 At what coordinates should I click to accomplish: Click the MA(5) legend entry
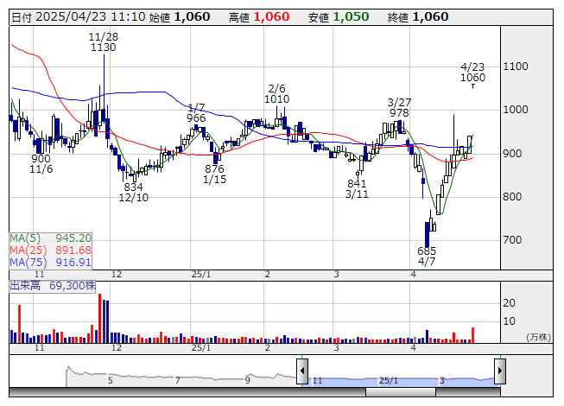51,238
